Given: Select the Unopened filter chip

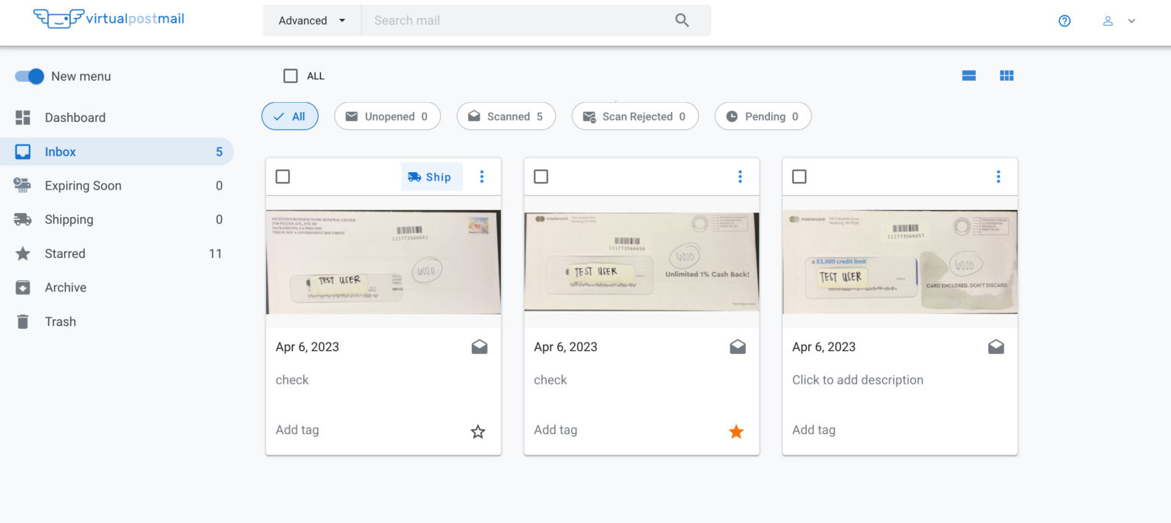Looking at the screenshot, I should click(387, 116).
